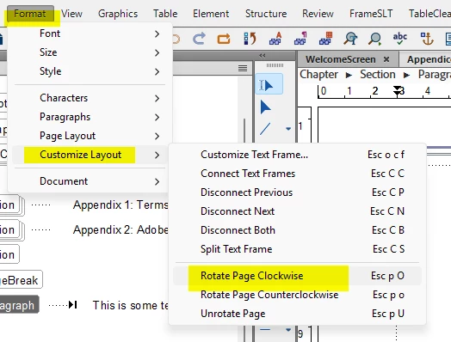Open the Characters submenu item
This screenshot has width=451, height=342.
coord(90,98)
